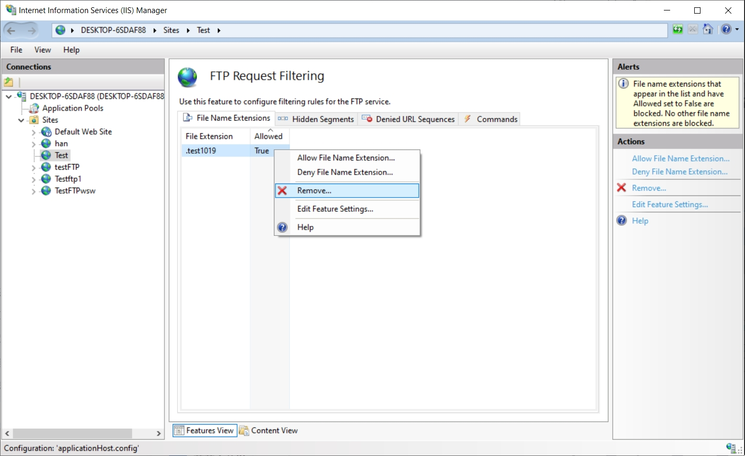Click the Connections scrollbar right arrow
The width and height of the screenshot is (745, 456).
click(x=159, y=433)
